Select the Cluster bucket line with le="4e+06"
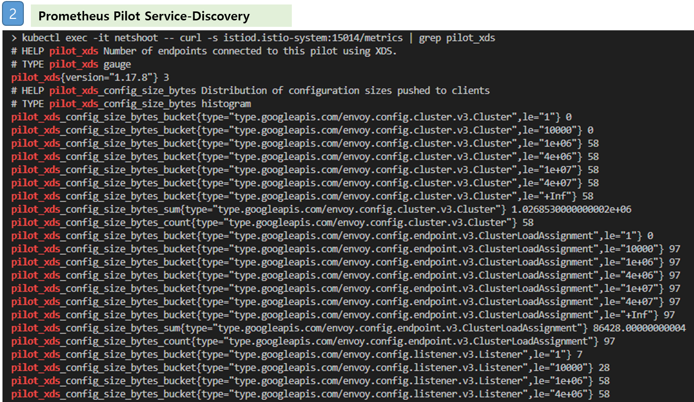 point(305,157)
